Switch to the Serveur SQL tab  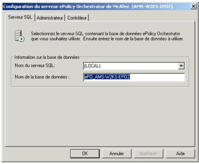click(x=20, y=17)
